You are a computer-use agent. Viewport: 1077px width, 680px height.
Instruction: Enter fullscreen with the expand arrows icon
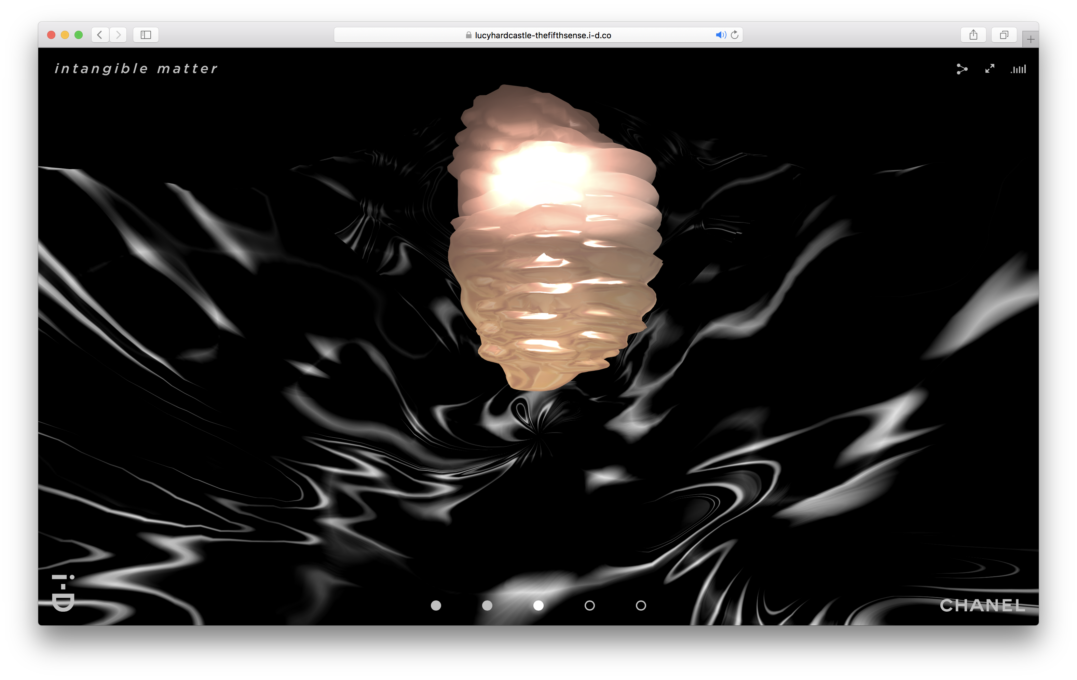click(x=989, y=69)
